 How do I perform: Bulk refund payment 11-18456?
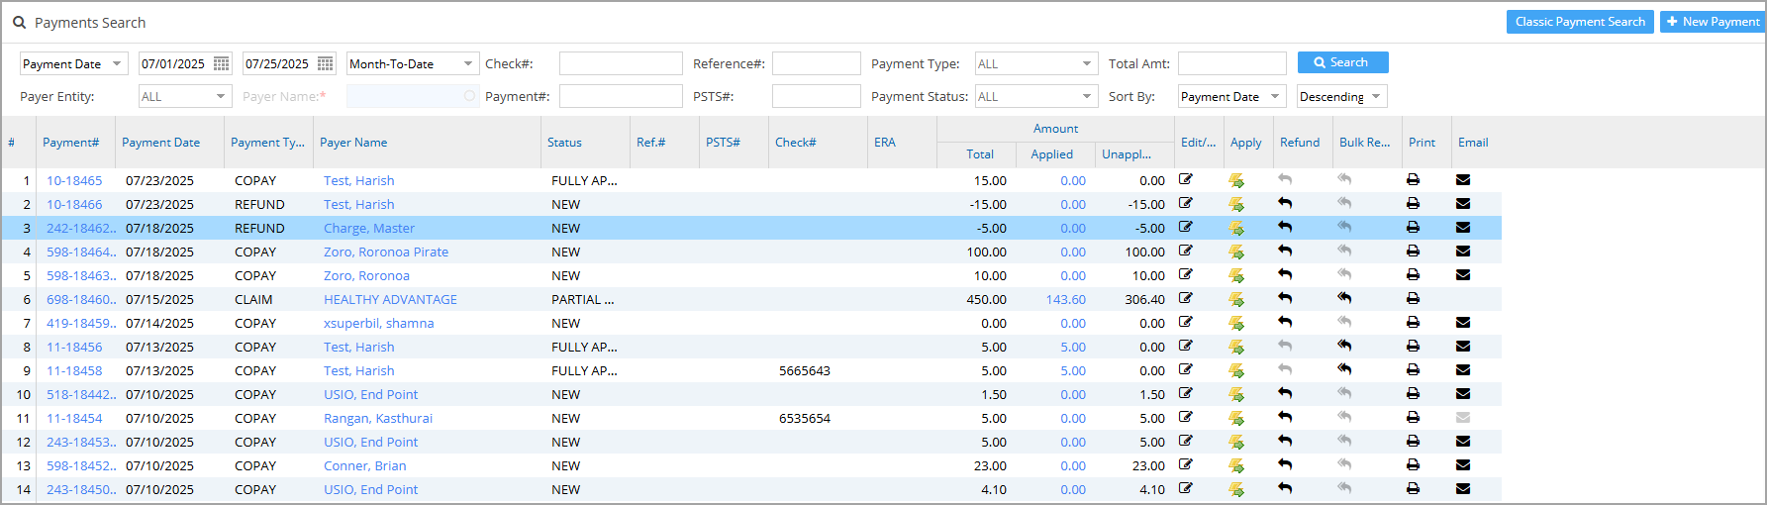coord(1344,347)
